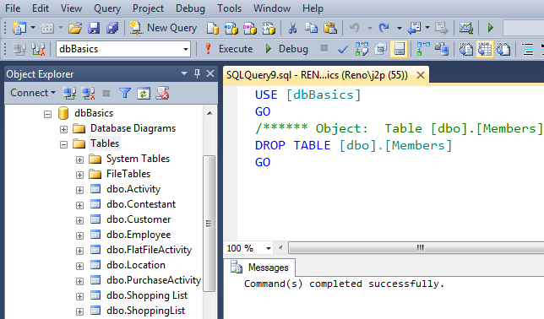Toggle Include Actual Execution Plan icon
This screenshot has height=319, width=544.
[423, 49]
